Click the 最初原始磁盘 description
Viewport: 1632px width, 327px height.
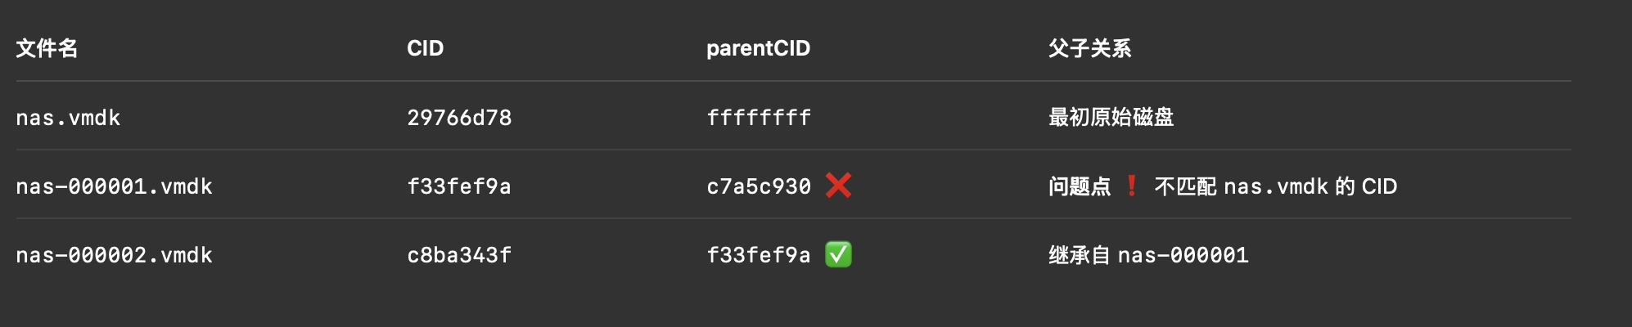[x=1111, y=117]
